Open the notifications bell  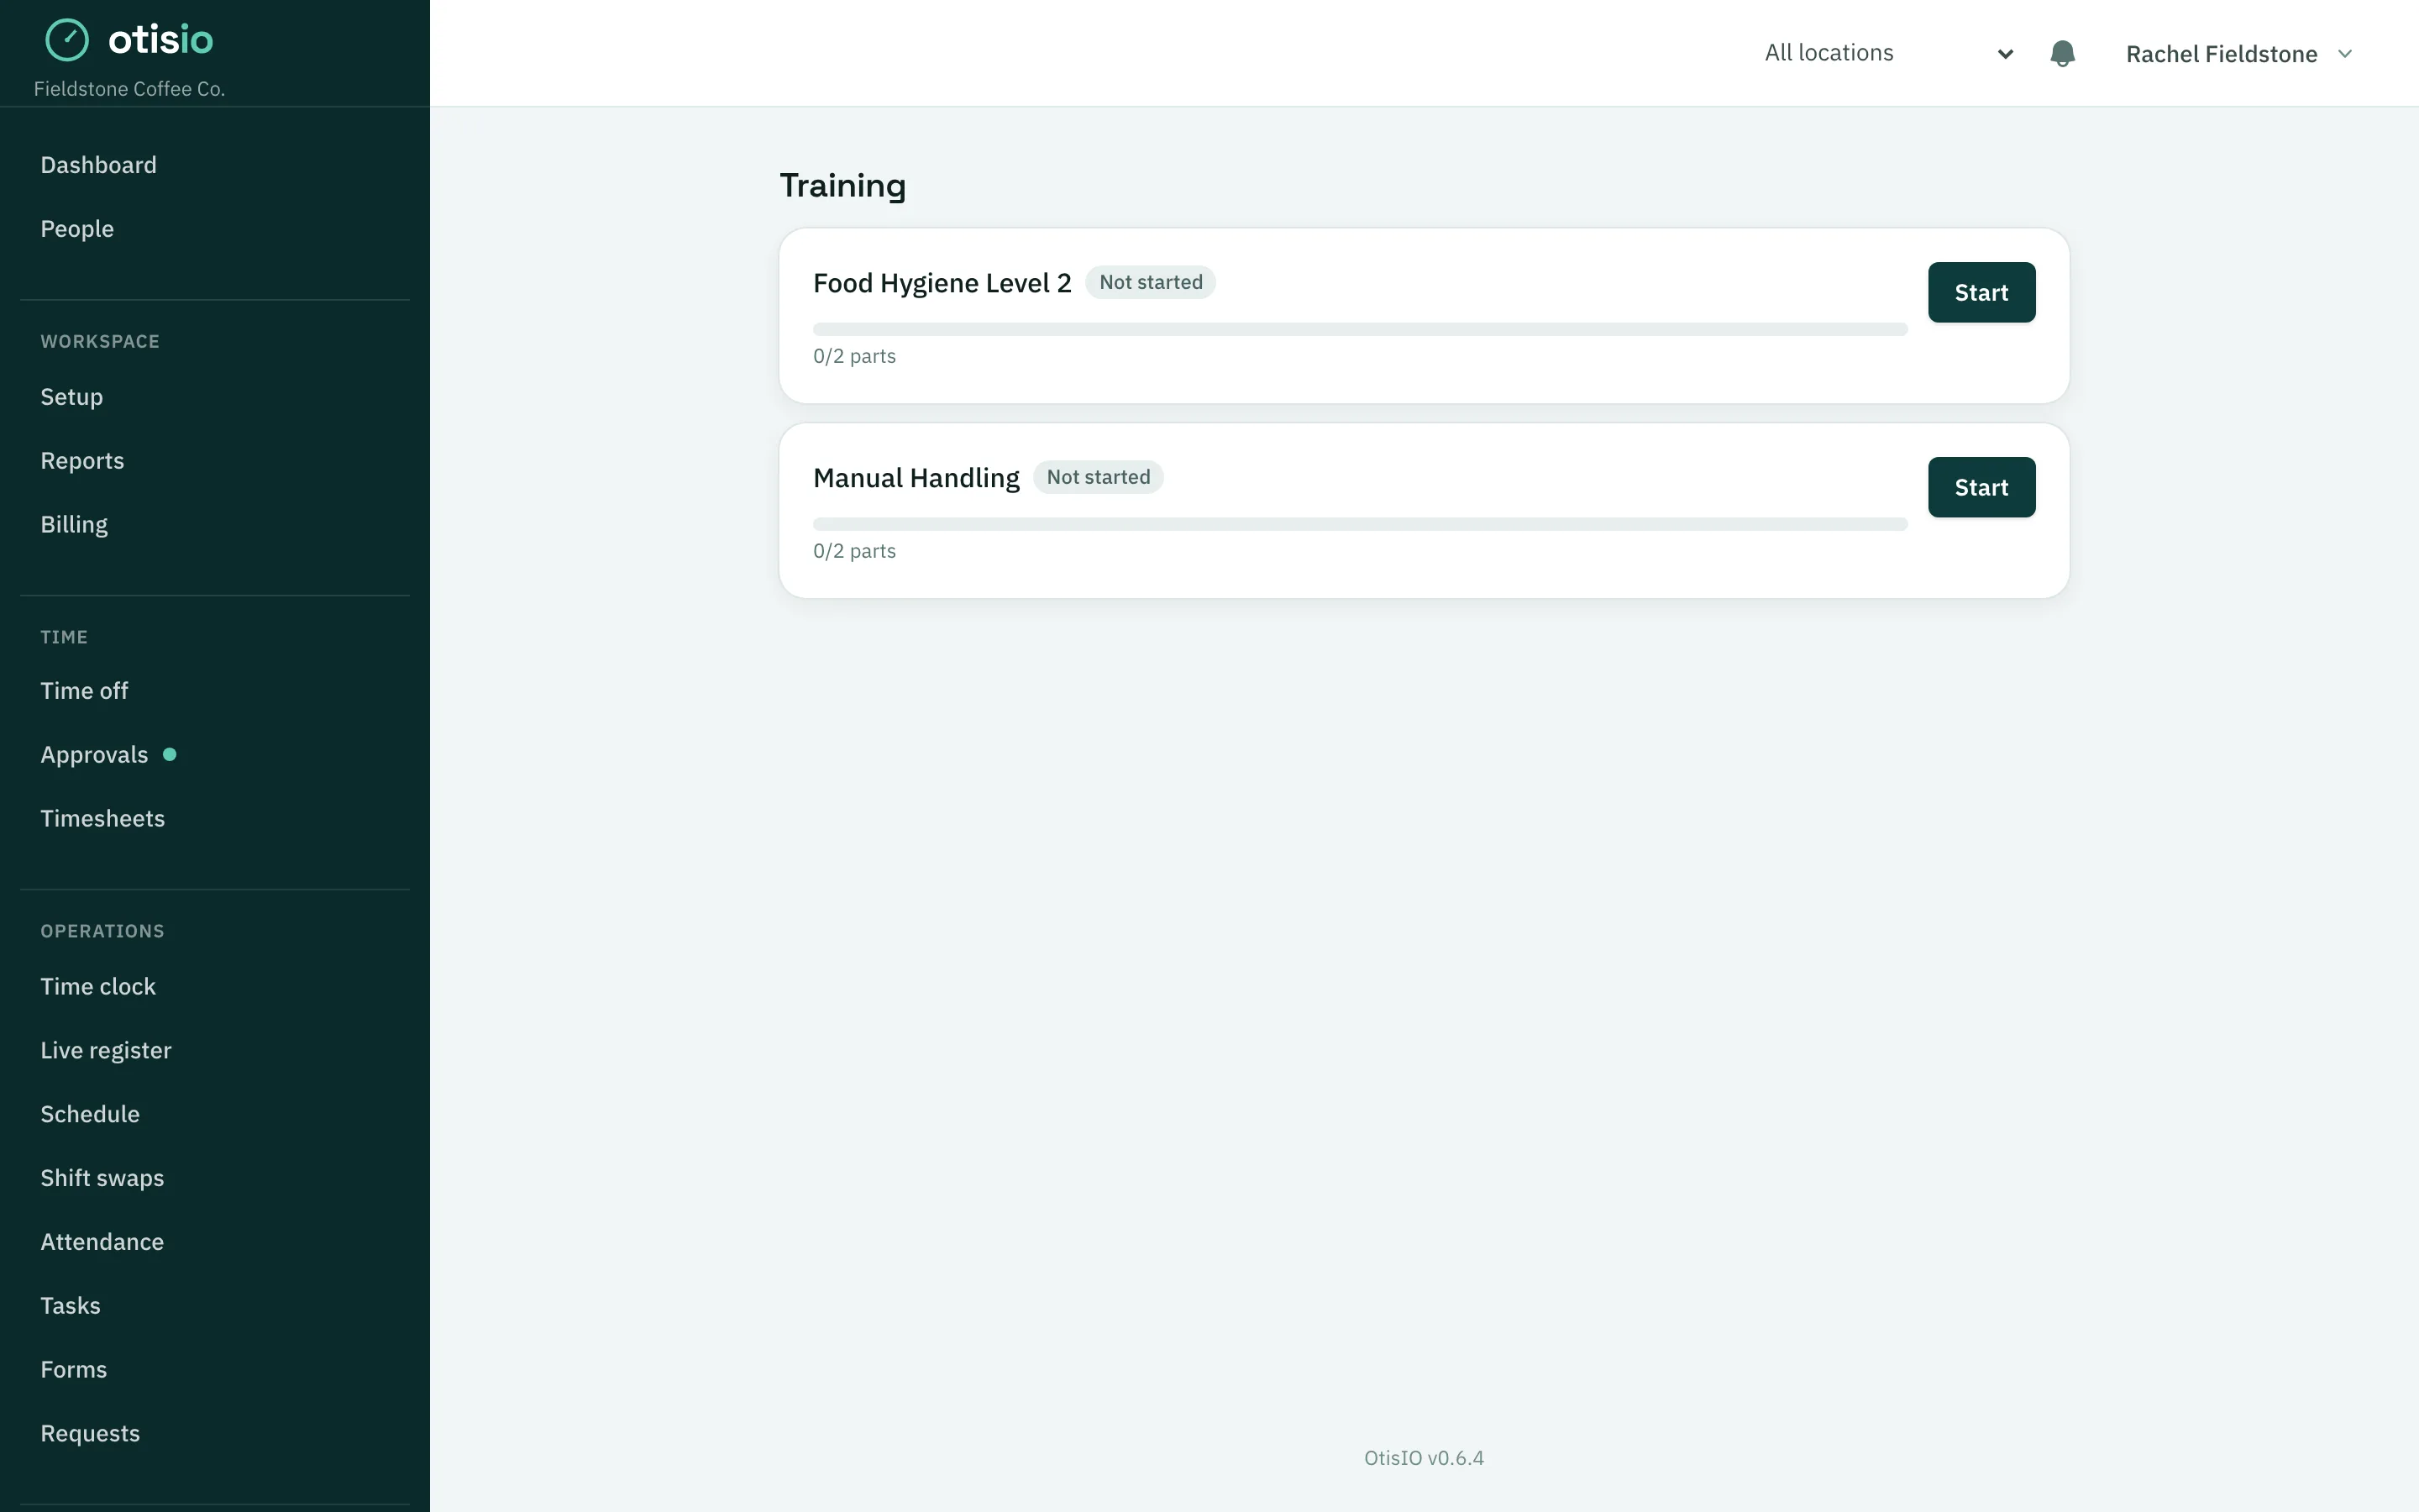pos(2062,54)
